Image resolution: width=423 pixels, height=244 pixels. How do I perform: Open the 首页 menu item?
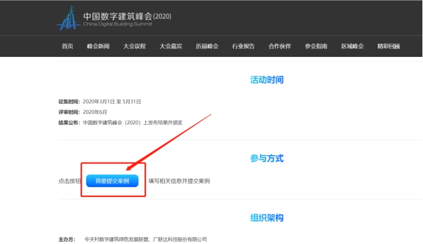67,46
